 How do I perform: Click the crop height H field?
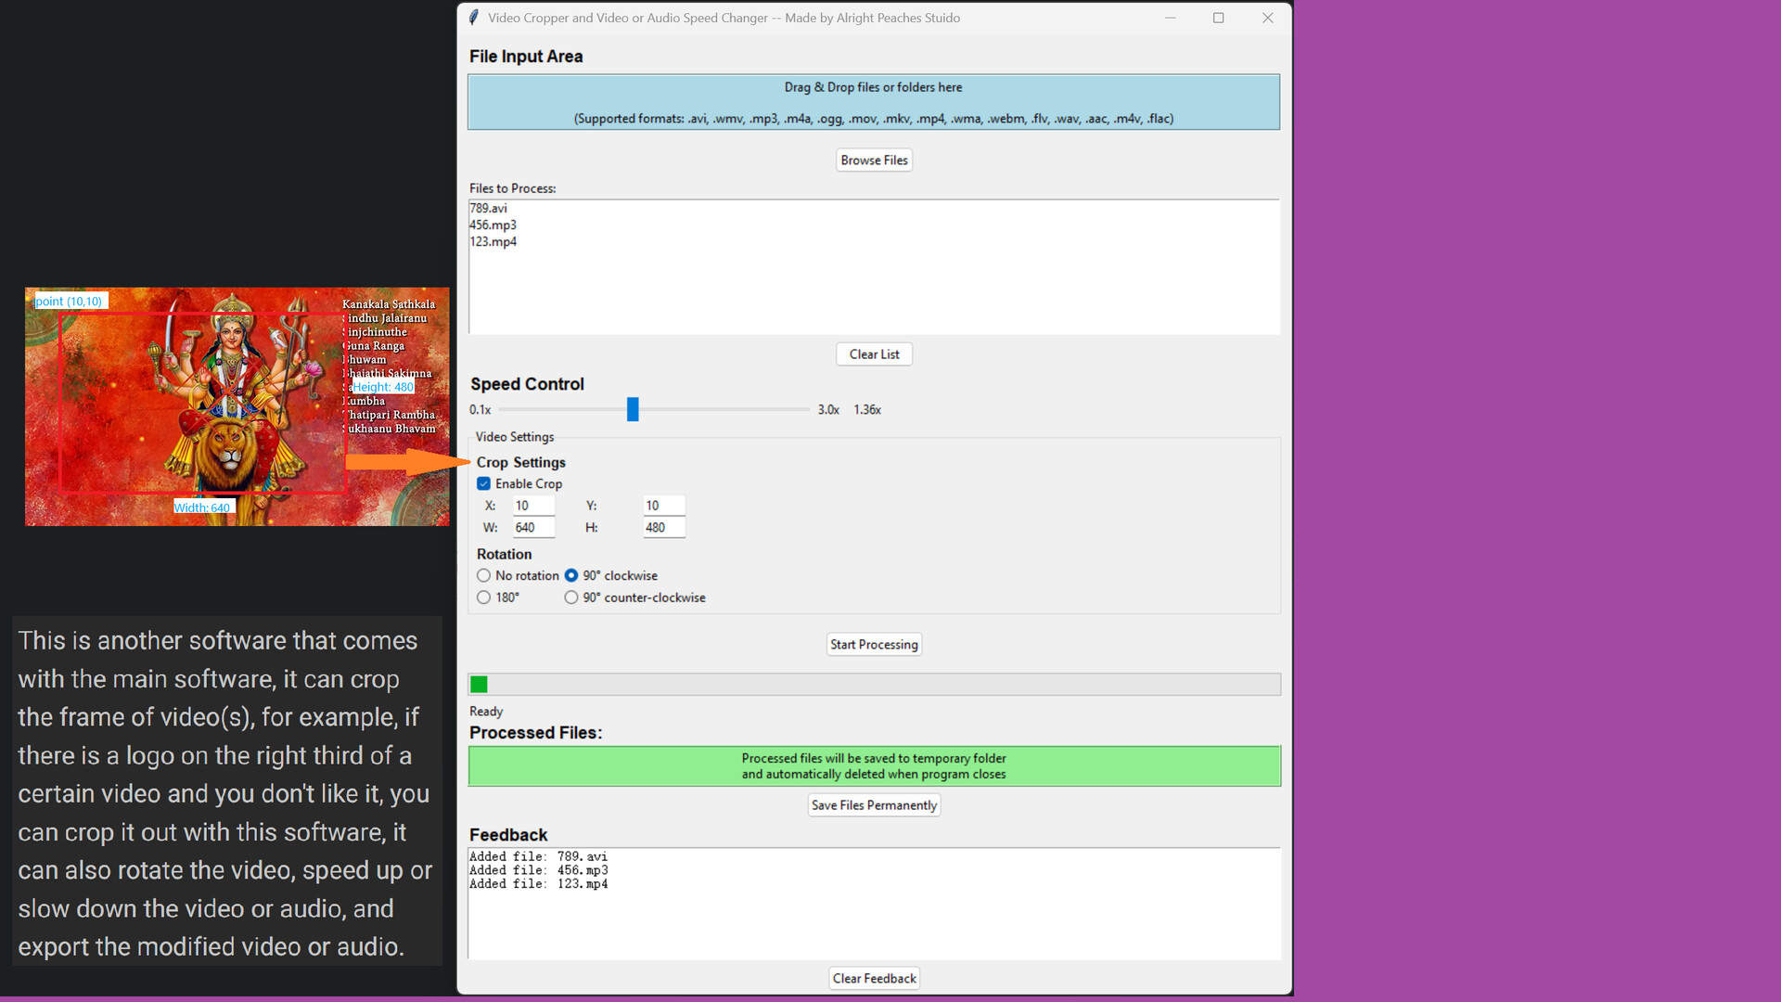[664, 528]
